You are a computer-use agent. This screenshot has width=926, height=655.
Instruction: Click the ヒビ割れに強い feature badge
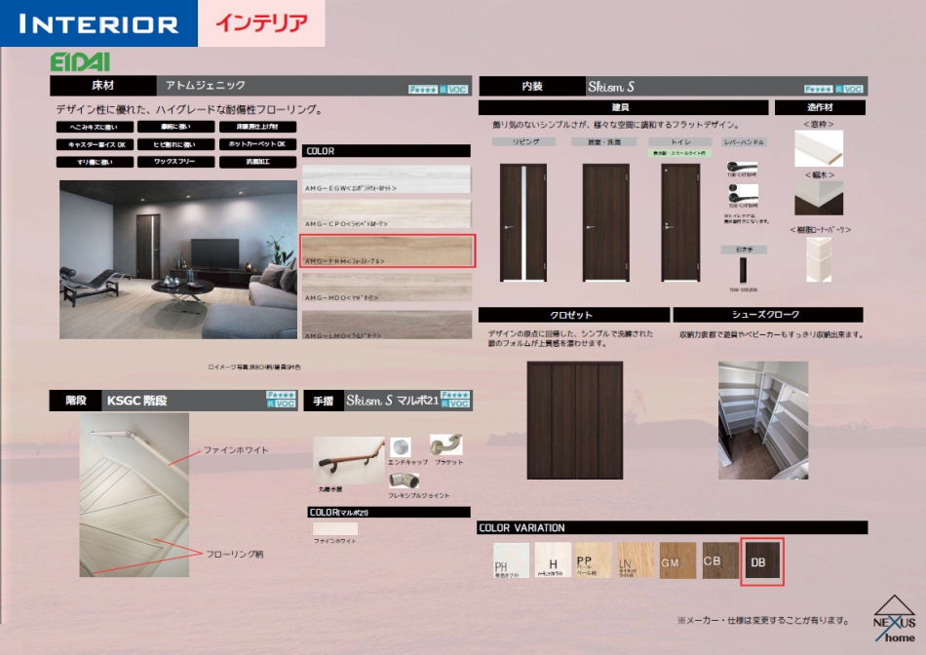tap(175, 144)
